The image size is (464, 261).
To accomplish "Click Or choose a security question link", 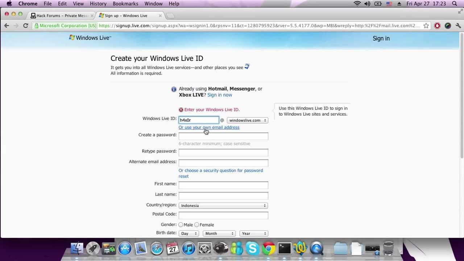I will click(x=221, y=173).
